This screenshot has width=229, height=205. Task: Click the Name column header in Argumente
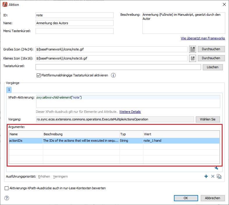point(26,134)
